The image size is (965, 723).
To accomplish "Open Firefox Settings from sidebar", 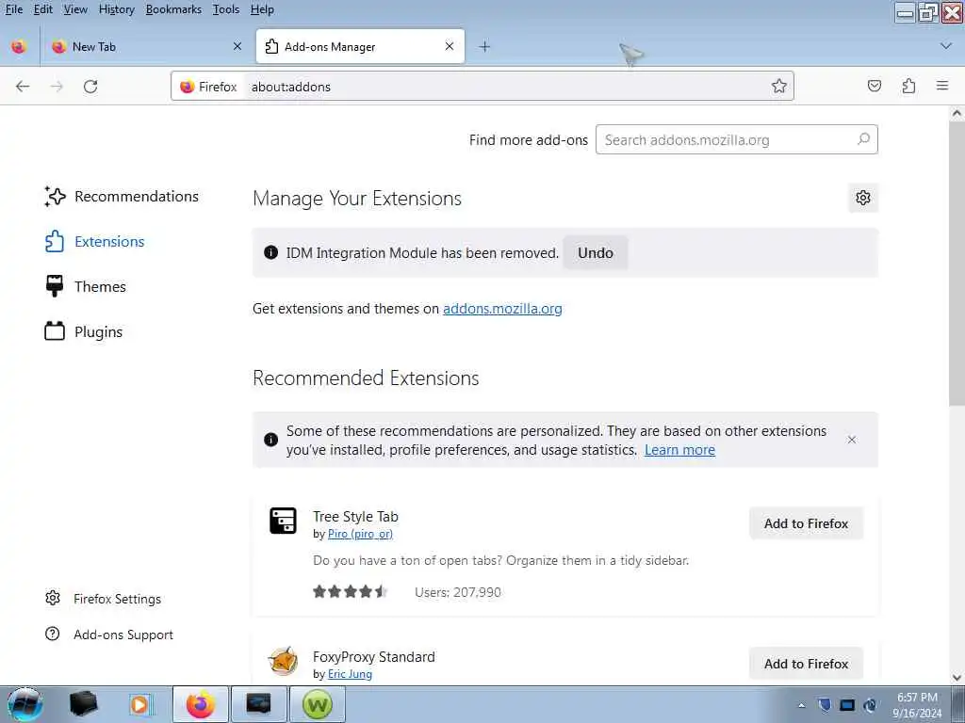I will click(x=103, y=599).
